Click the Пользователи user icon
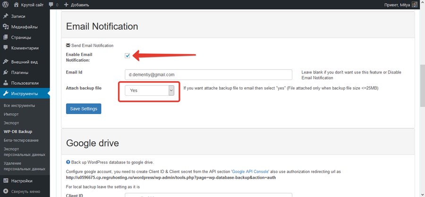The height and width of the screenshot is (197, 425). coord(6,83)
